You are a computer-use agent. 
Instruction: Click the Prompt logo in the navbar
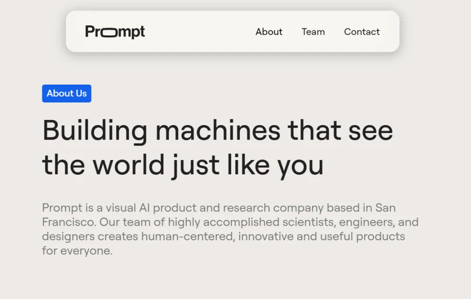coord(115,32)
